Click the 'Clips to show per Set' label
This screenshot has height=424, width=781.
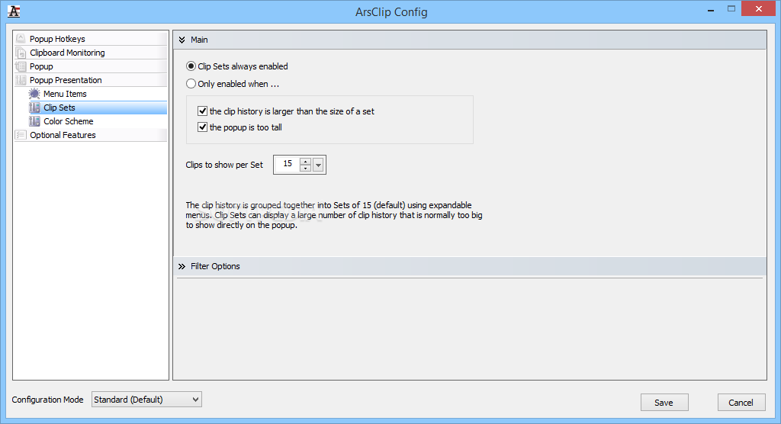(x=224, y=165)
